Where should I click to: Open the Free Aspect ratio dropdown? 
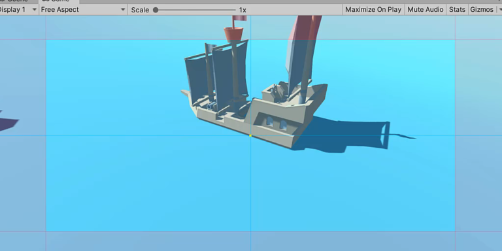pos(83,10)
